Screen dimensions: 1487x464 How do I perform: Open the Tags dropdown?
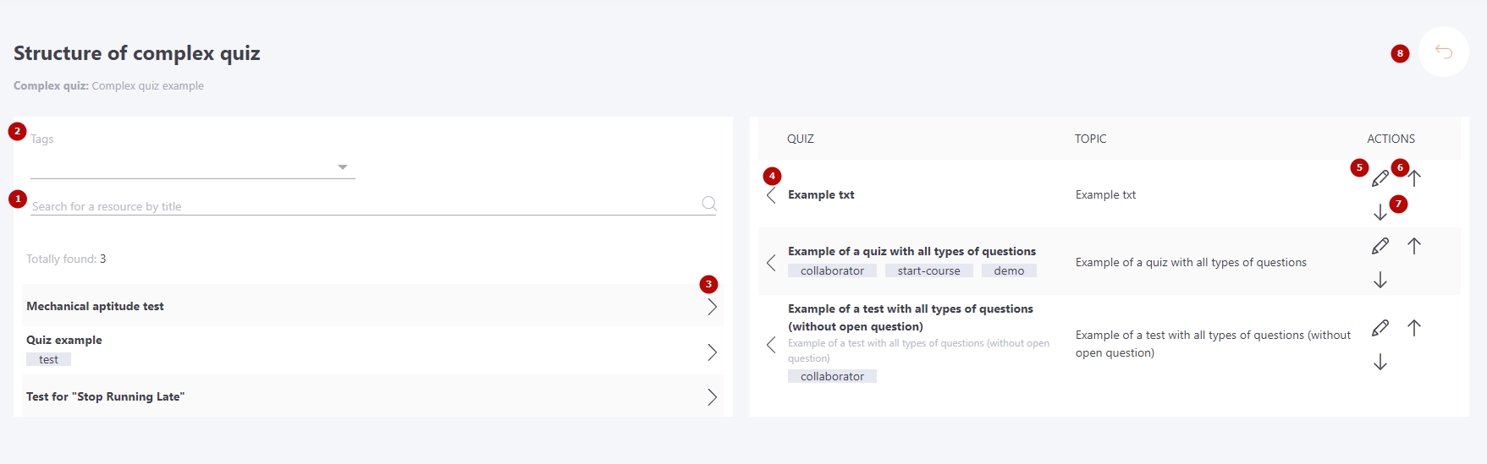pyautogui.click(x=193, y=166)
